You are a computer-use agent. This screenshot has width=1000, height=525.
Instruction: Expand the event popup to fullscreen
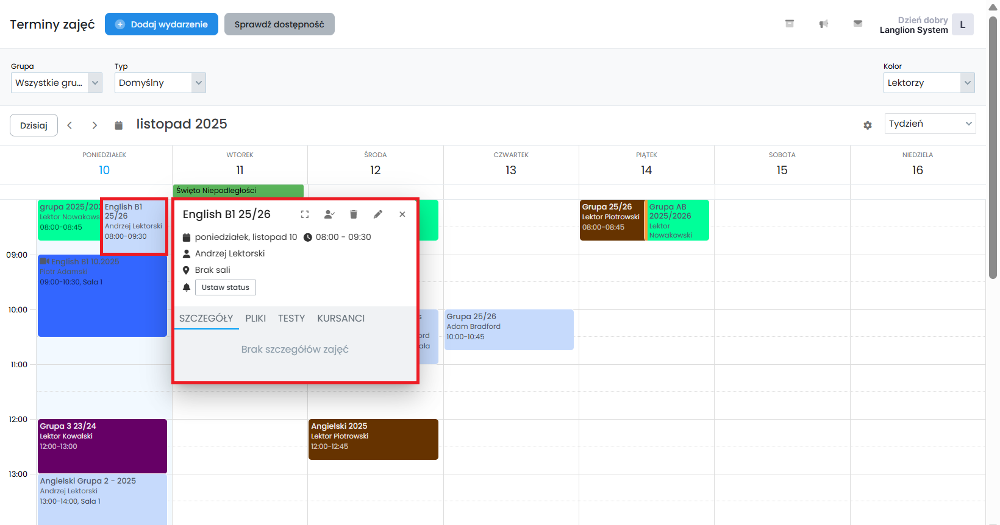[305, 214]
